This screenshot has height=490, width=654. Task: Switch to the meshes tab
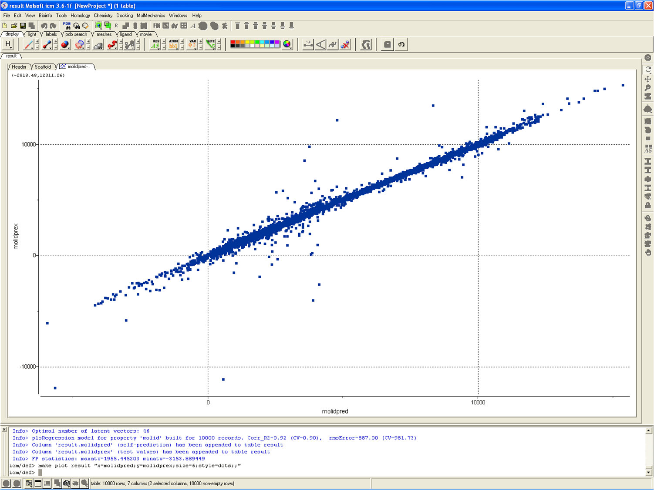tap(104, 34)
